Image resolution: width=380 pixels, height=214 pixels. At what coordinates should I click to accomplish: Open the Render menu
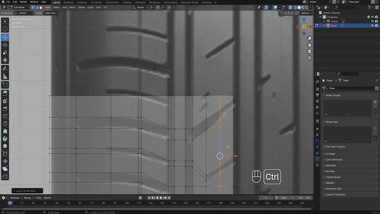tap(24, 2)
